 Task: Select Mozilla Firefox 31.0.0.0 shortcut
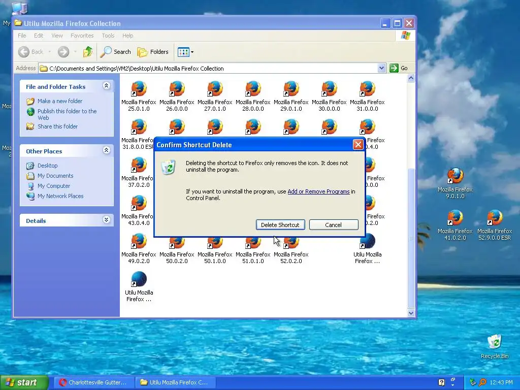pos(368,95)
